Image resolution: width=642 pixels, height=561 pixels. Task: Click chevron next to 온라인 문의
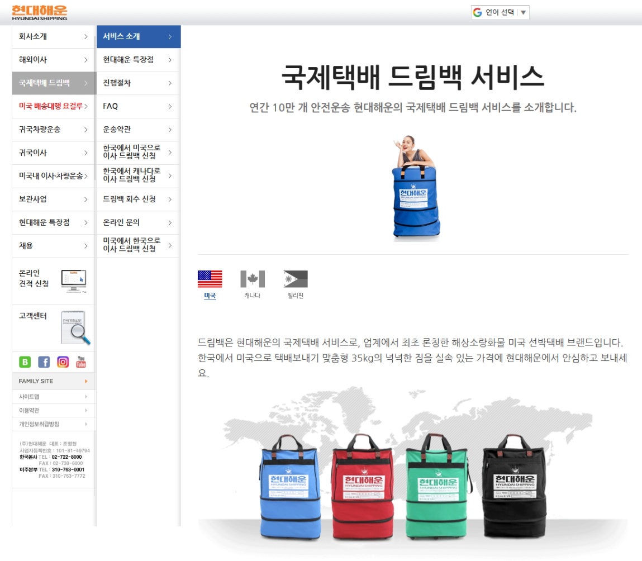(170, 223)
